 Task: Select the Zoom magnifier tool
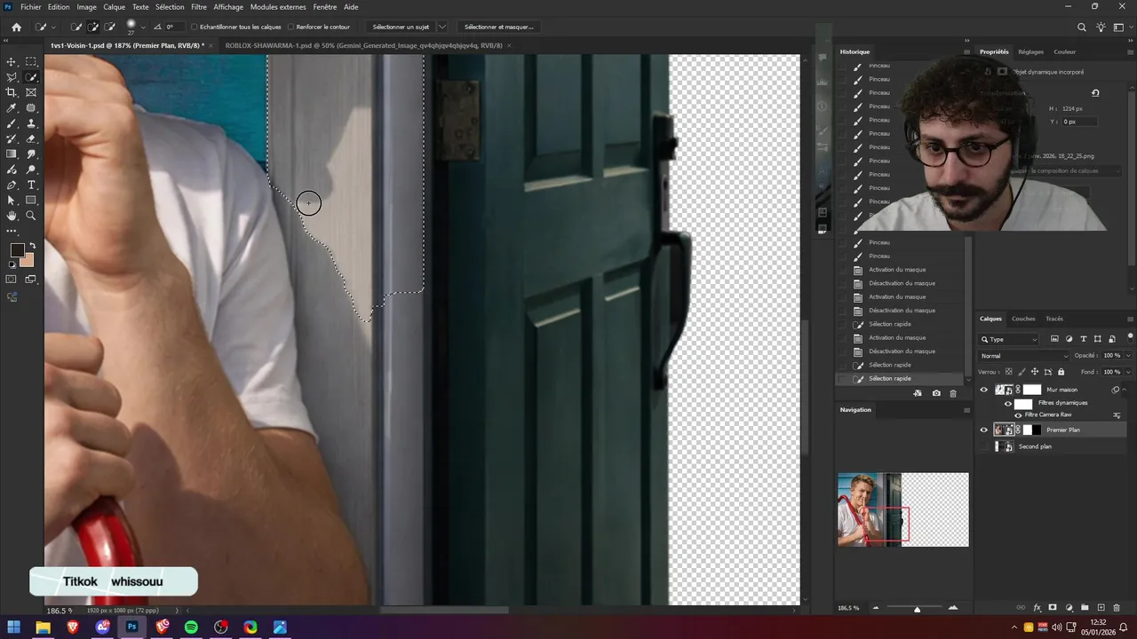pyautogui.click(x=31, y=216)
